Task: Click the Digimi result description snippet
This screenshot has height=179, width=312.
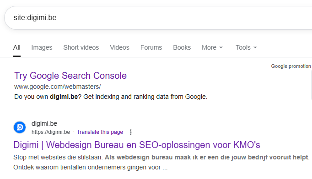Action: pos(161,162)
